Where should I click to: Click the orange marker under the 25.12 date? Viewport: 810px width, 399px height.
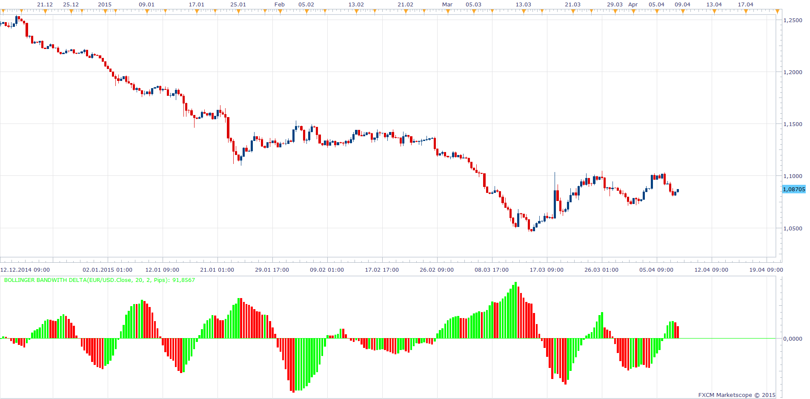pyautogui.click(x=71, y=11)
